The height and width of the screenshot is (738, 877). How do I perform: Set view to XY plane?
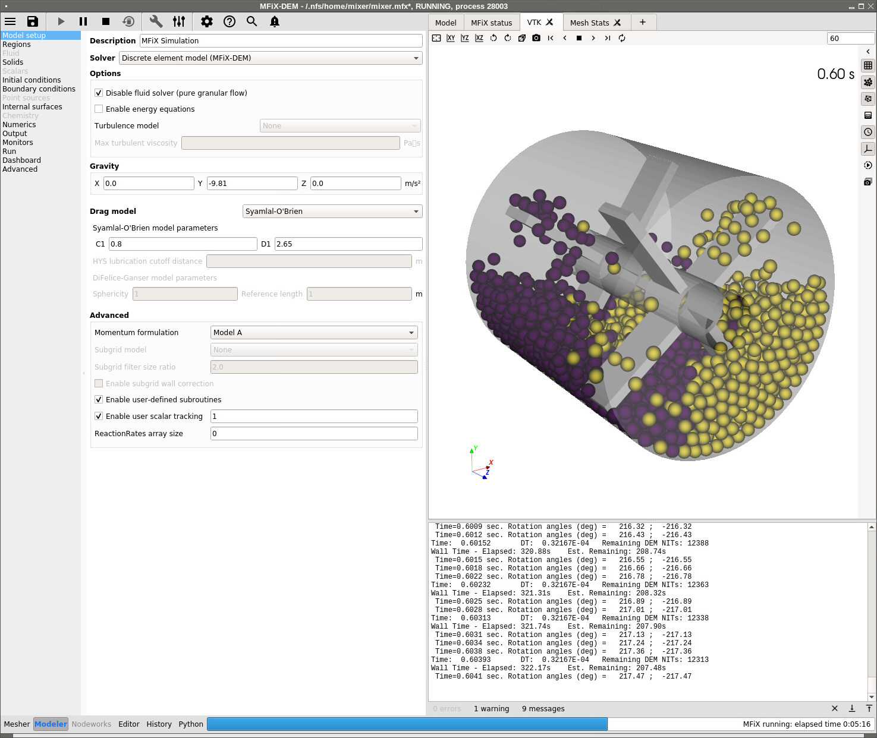(451, 38)
